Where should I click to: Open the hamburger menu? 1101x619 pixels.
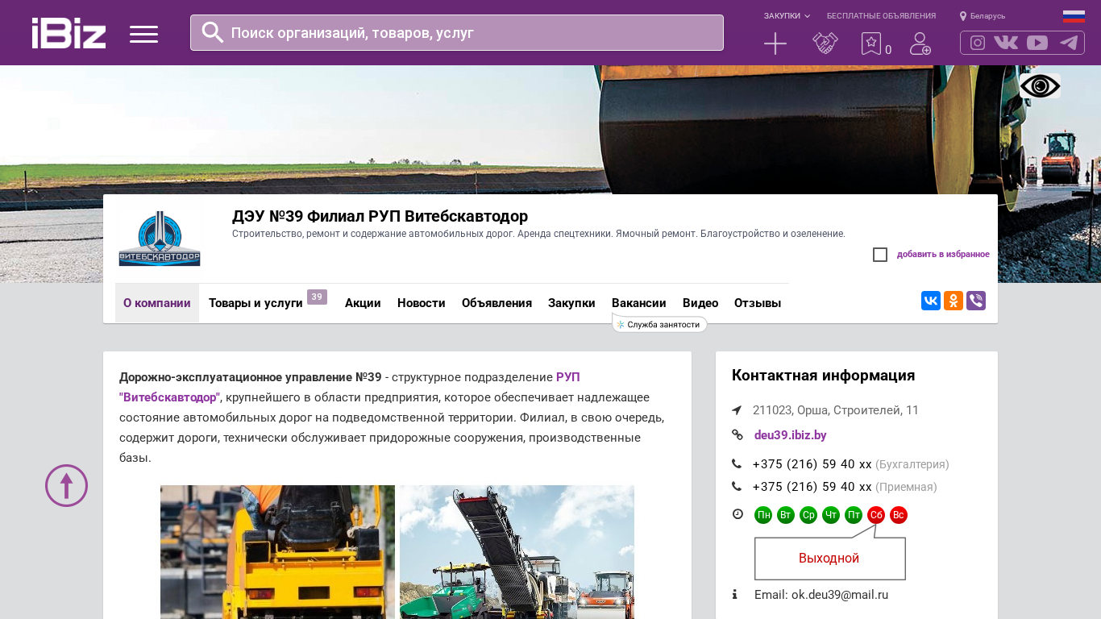[143, 34]
